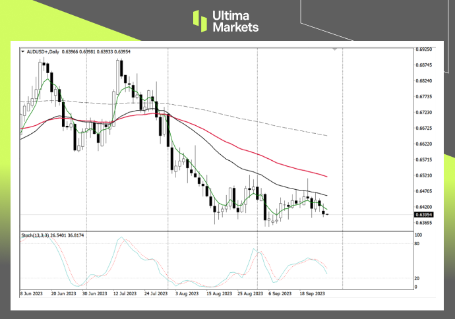Click the 0.69250 price axis label
This screenshot has height=319, width=455.
click(x=423, y=49)
